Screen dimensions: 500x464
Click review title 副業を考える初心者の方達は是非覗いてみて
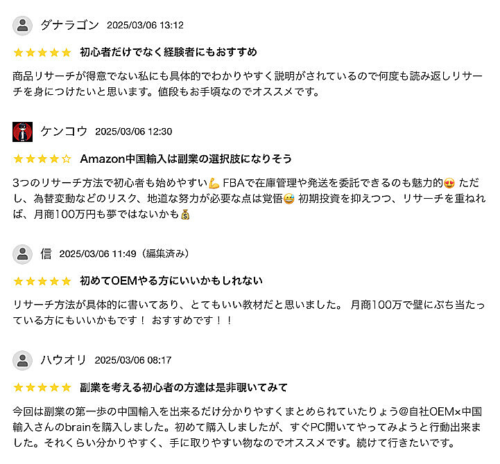pos(184,387)
